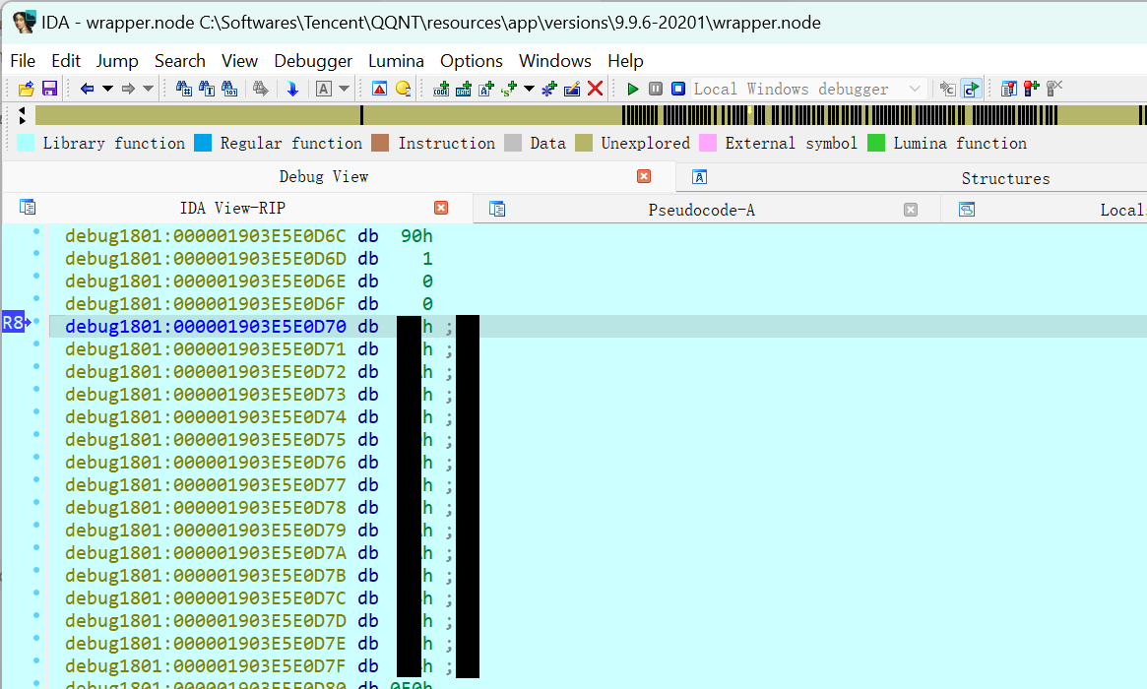Click the 's' string plus icon

pos(509,90)
